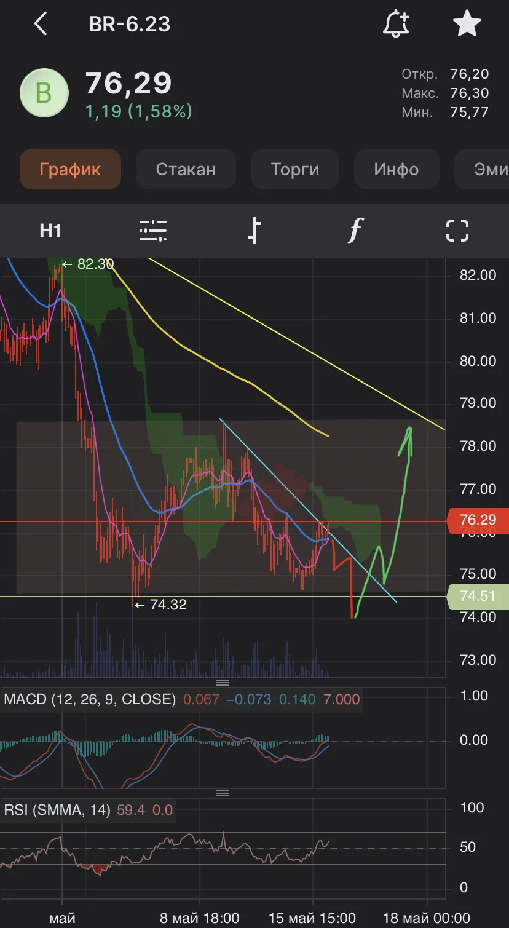This screenshot has height=928, width=509.
Task: Add a price alert with the bell icon
Action: coord(396,25)
